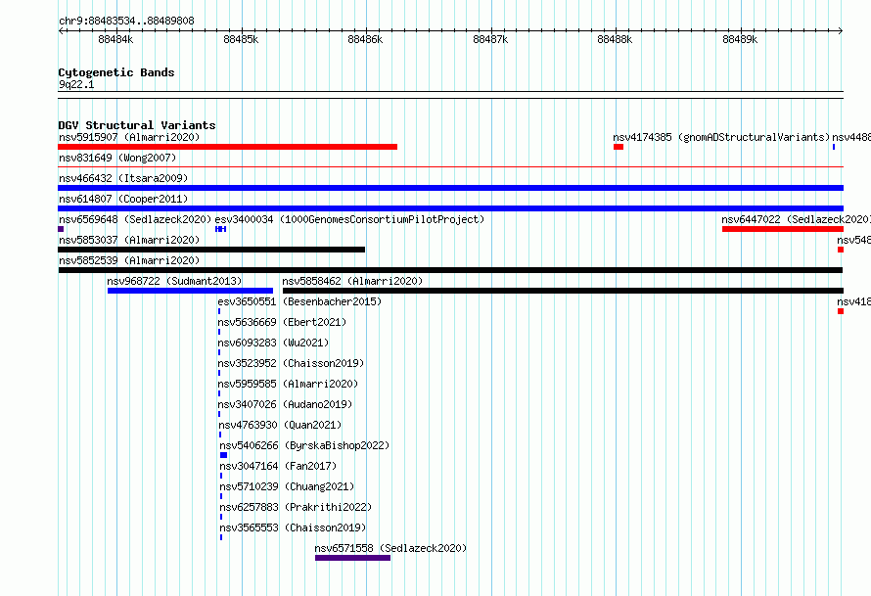Open the nsv6447022 (Sedlazeck2020) label

click(796, 219)
